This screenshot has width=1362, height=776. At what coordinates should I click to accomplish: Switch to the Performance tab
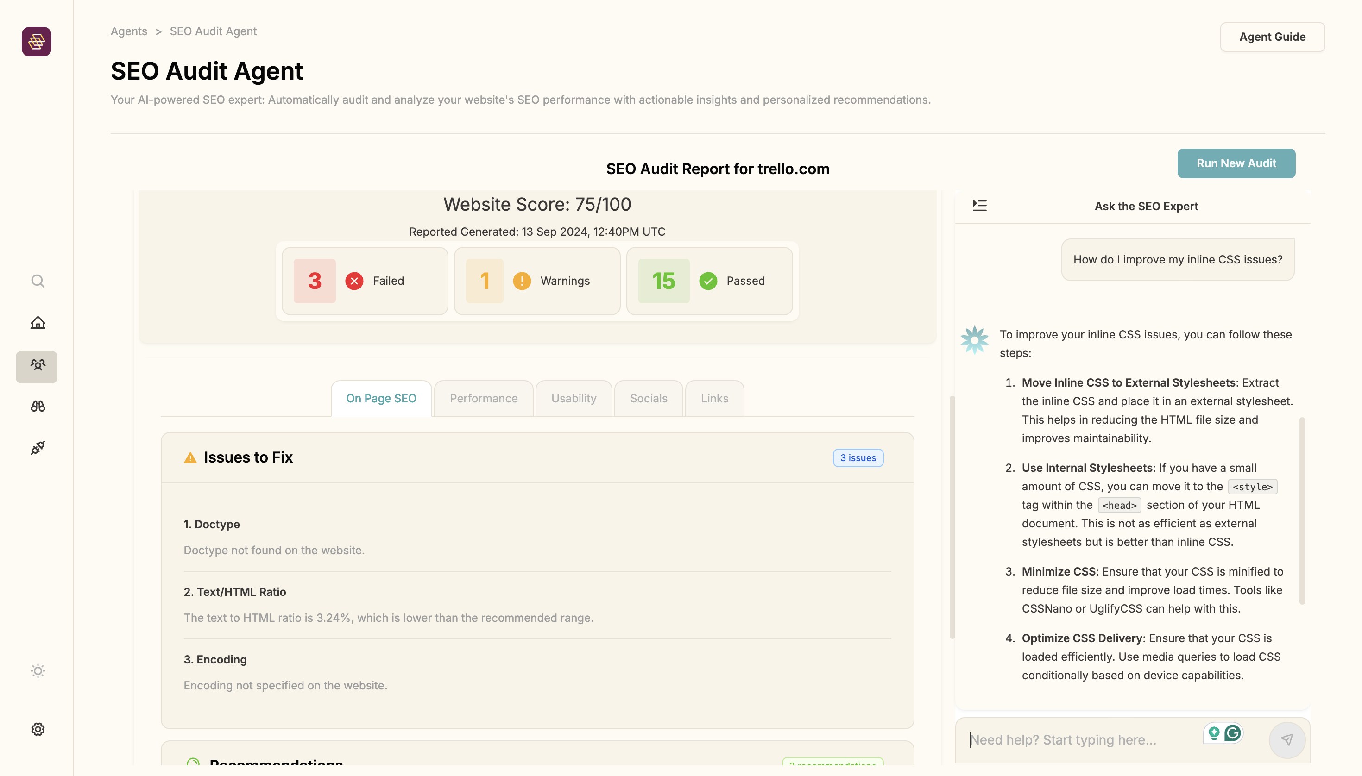[x=483, y=398]
